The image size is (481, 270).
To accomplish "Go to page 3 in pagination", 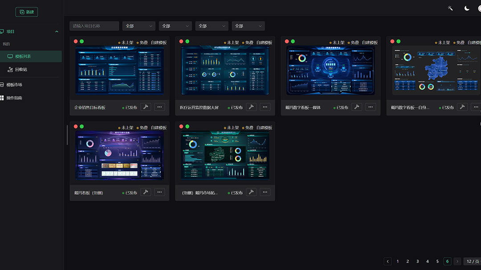I will pos(417,262).
